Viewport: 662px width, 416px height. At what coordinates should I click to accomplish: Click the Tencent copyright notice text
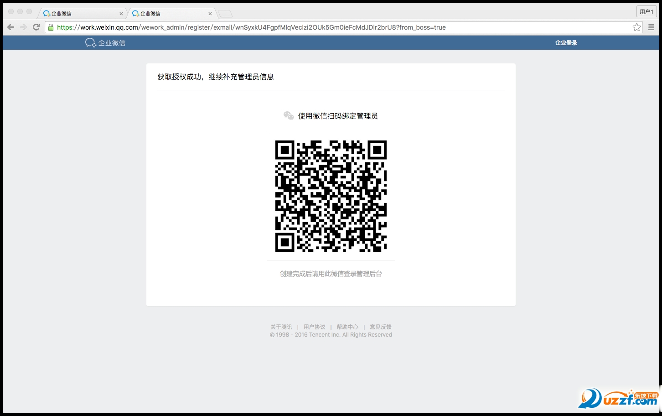331,335
